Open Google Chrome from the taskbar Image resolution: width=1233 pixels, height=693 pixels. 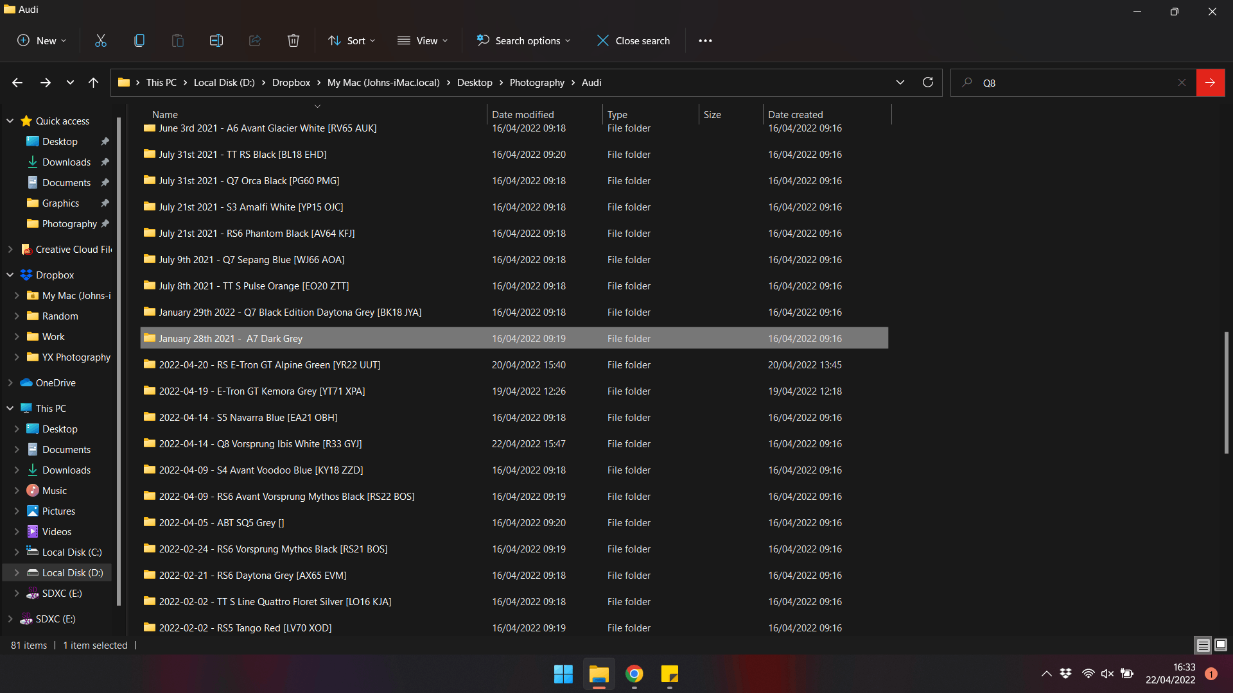(634, 674)
